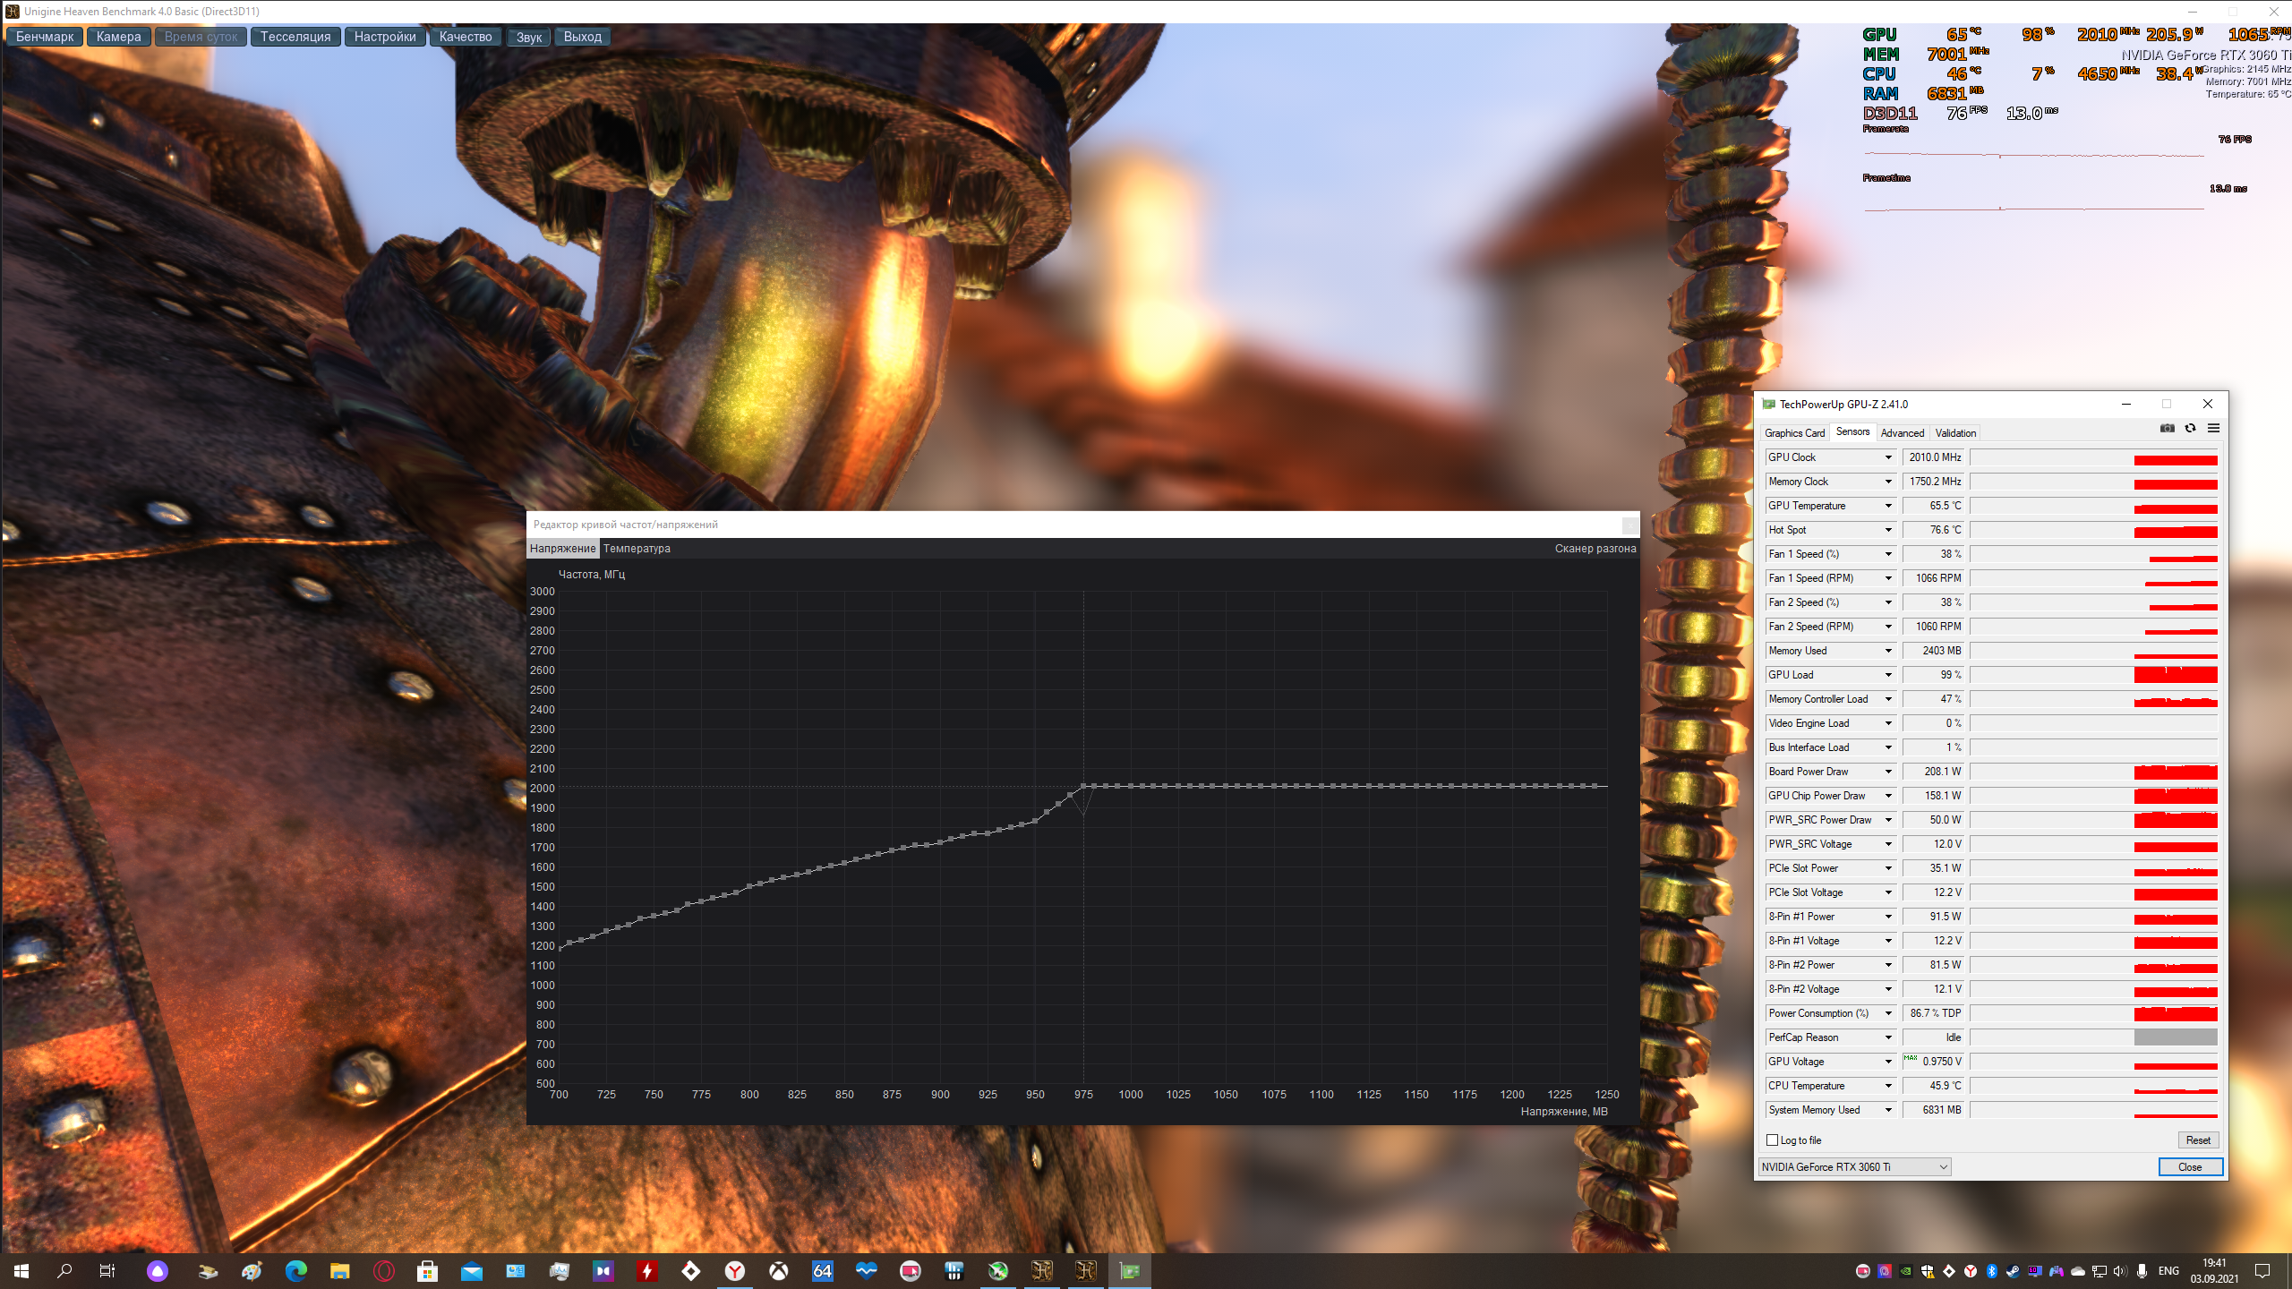Click the Сканер разгона button
Image resolution: width=2292 pixels, height=1289 pixels.
1595,549
